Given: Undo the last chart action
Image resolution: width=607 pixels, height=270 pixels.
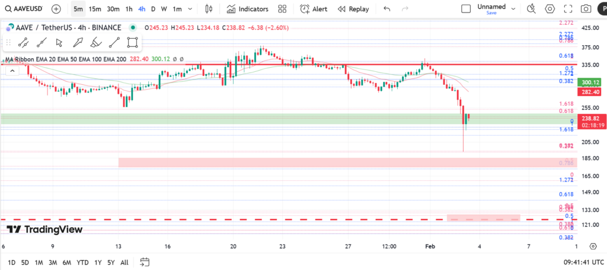Looking at the screenshot, I should 387,9.
